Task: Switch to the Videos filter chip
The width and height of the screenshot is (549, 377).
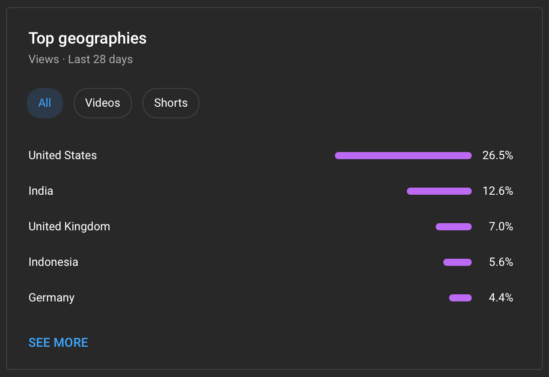Action: coord(103,103)
